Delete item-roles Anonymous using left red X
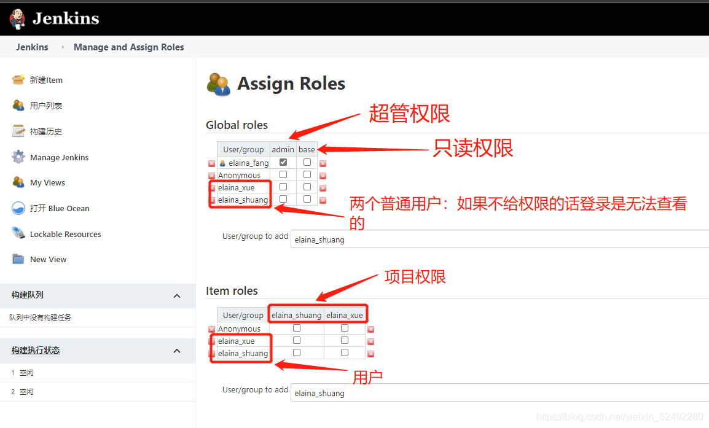The image size is (709, 428). coord(211,330)
